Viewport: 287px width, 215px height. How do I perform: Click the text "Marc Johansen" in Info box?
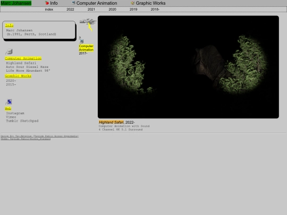tap(19, 30)
